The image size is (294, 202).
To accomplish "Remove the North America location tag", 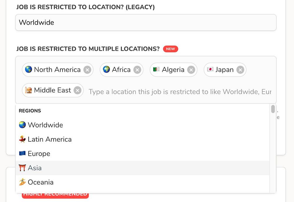I will point(87,70).
